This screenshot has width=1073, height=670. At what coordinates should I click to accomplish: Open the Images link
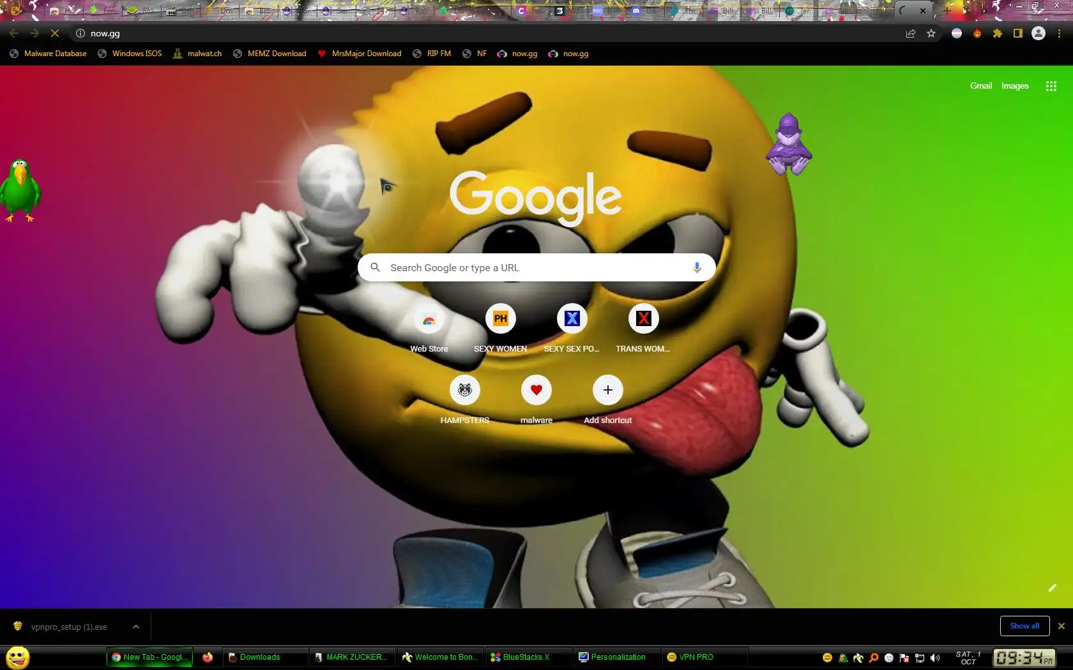1015,86
